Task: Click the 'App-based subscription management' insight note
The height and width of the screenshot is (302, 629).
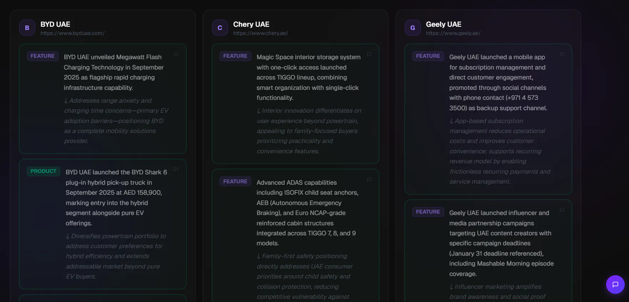Action: click(x=500, y=151)
